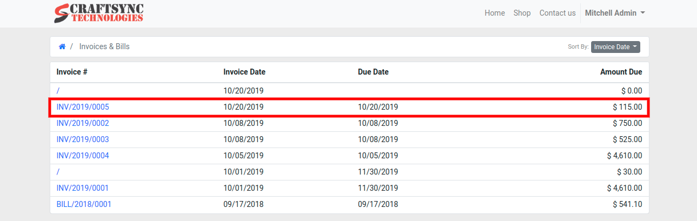Click the Amount Due column header
The width and height of the screenshot is (697, 221).
click(x=621, y=72)
